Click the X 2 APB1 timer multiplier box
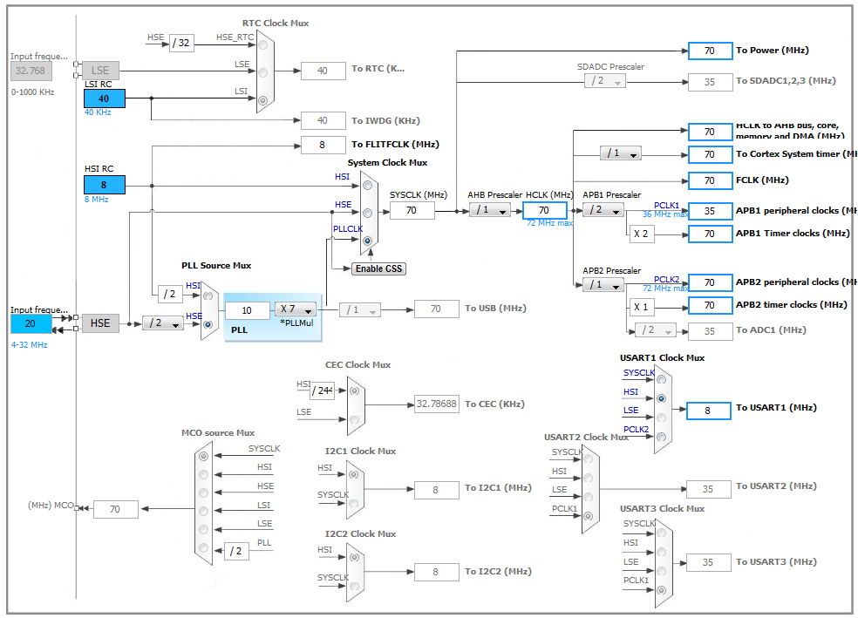This screenshot has height=618, width=858. click(641, 234)
